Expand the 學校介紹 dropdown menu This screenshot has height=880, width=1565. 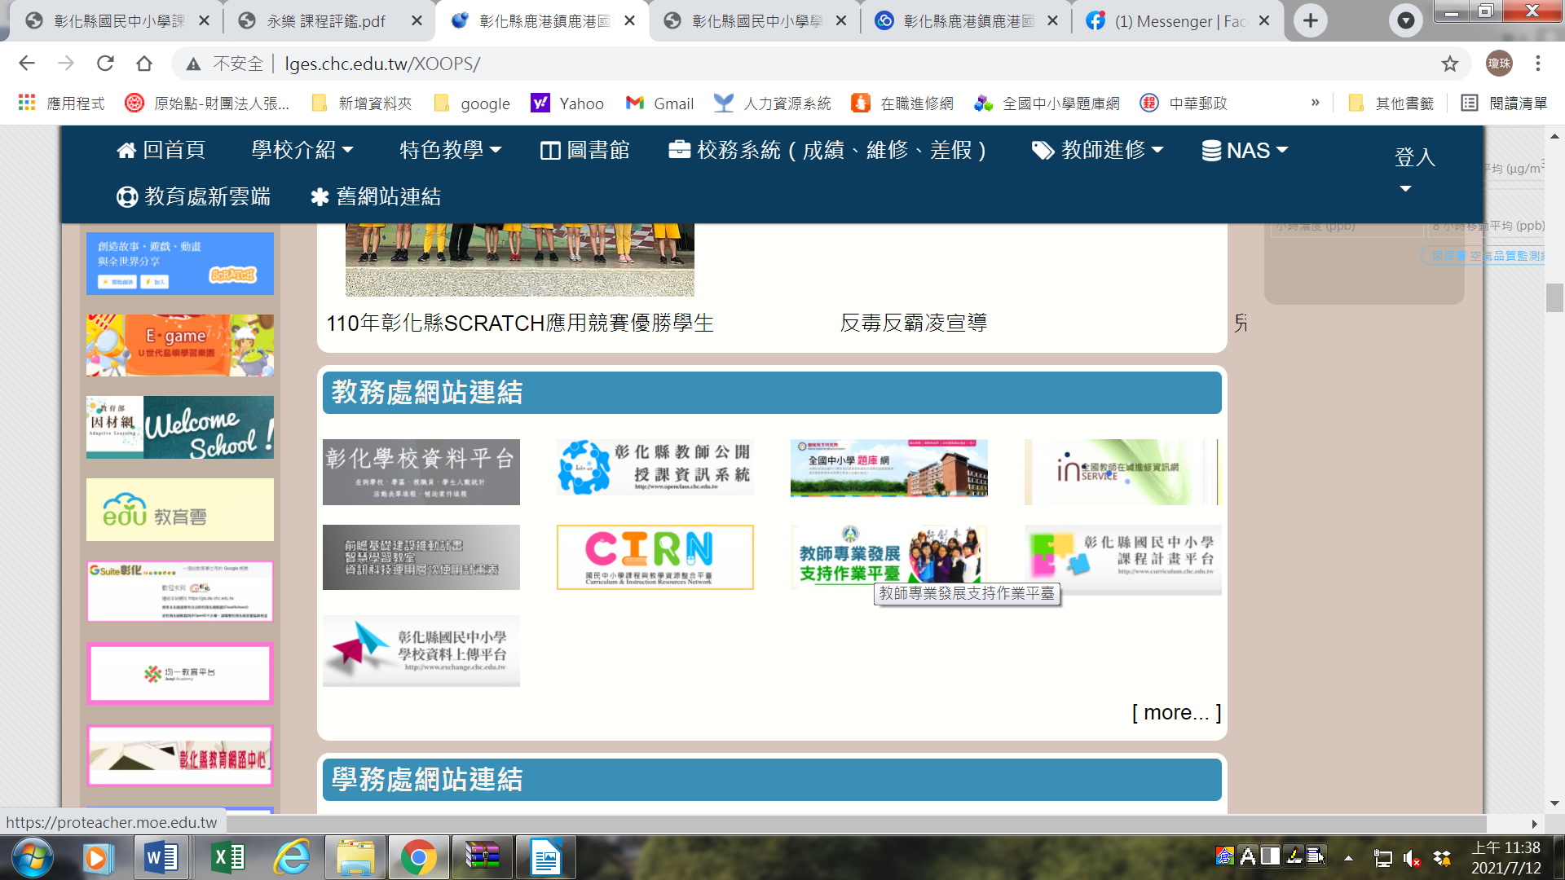point(302,150)
